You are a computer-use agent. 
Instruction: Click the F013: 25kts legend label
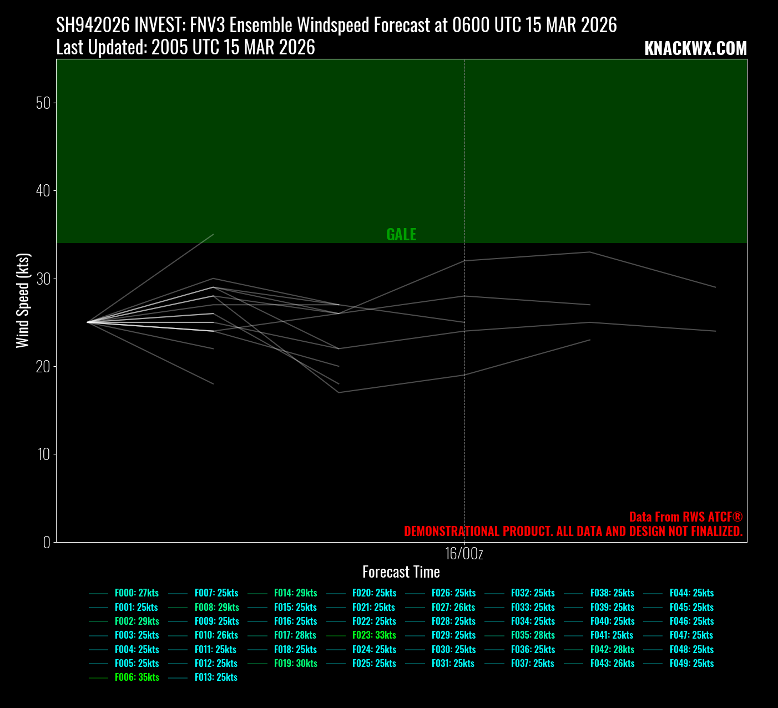216,677
